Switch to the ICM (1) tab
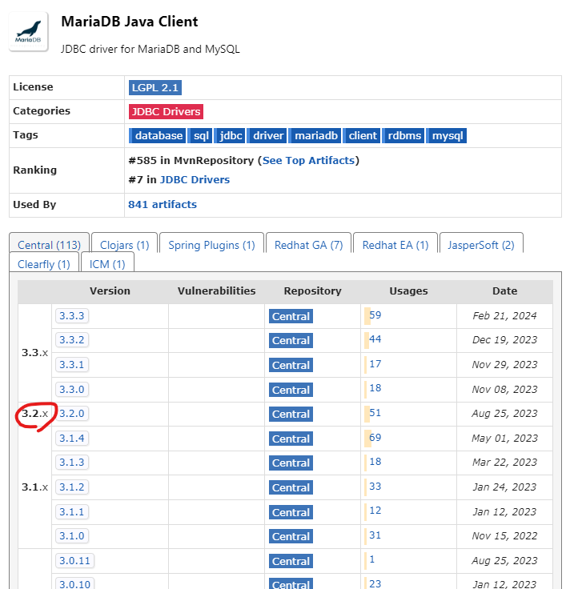The height and width of the screenshot is (589, 566). click(x=107, y=264)
